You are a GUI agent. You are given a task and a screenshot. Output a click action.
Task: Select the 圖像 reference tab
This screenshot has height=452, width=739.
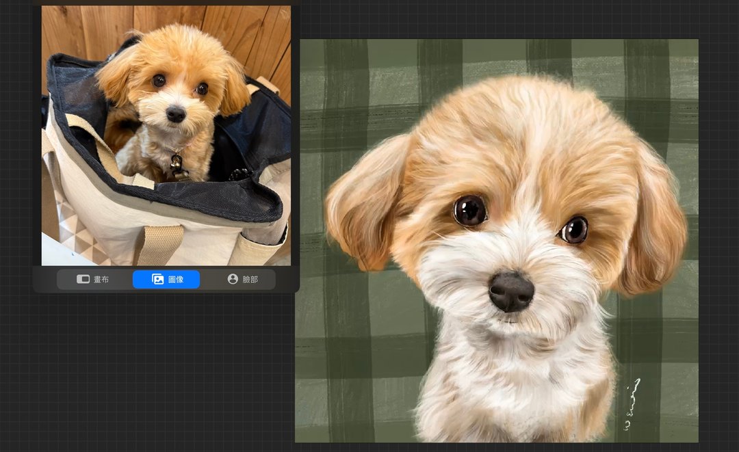[x=166, y=279]
